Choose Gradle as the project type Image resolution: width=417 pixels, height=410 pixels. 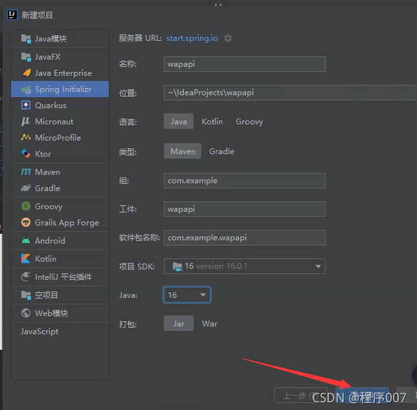pos(221,152)
